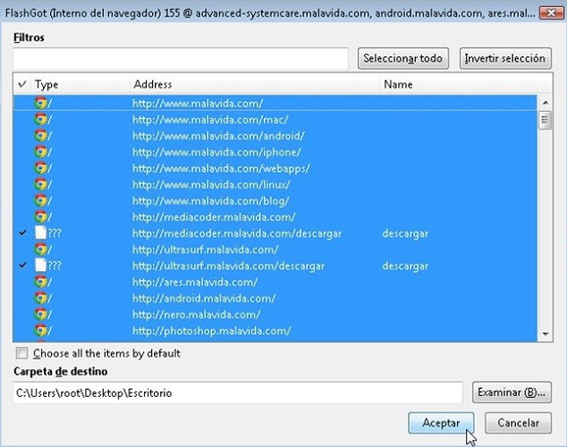This screenshot has width=567, height=447.
Task: Enable Choose all the items by default
Action: pos(21,353)
